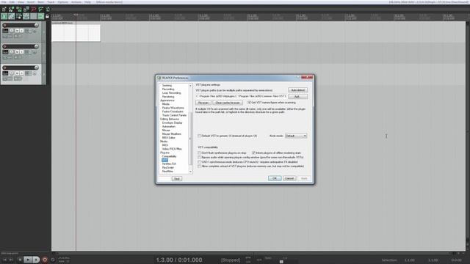Check Don't flush synthesizer plug-ins on stop
Viewport: 470px width, 264px height.
point(199,153)
